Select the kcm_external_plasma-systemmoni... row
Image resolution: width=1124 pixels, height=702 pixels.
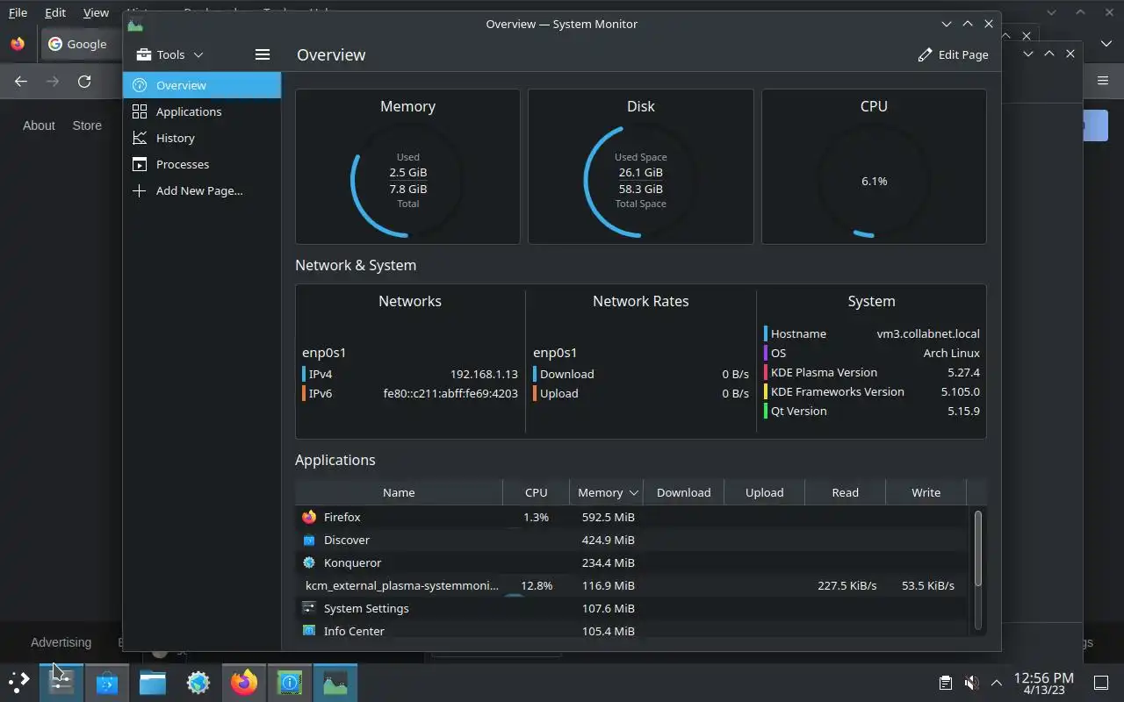click(x=632, y=585)
